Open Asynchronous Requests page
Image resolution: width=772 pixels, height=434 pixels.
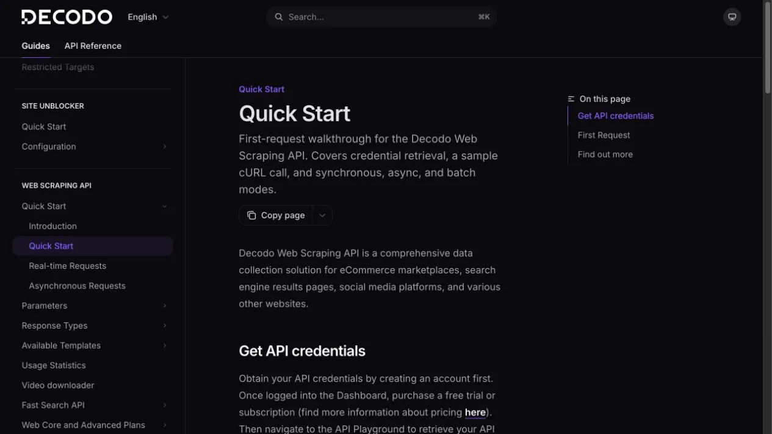(x=77, y=286)
